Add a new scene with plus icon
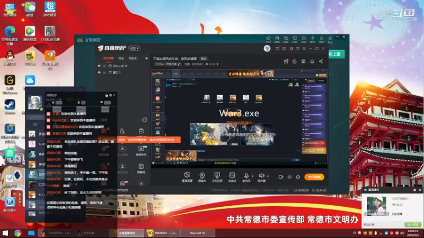424x238 pixels. [x=146, y=58]
